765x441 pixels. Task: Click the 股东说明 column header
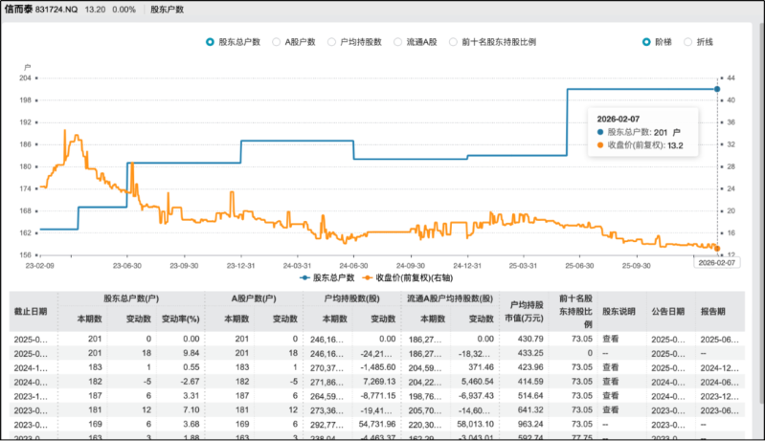[618, 311]
